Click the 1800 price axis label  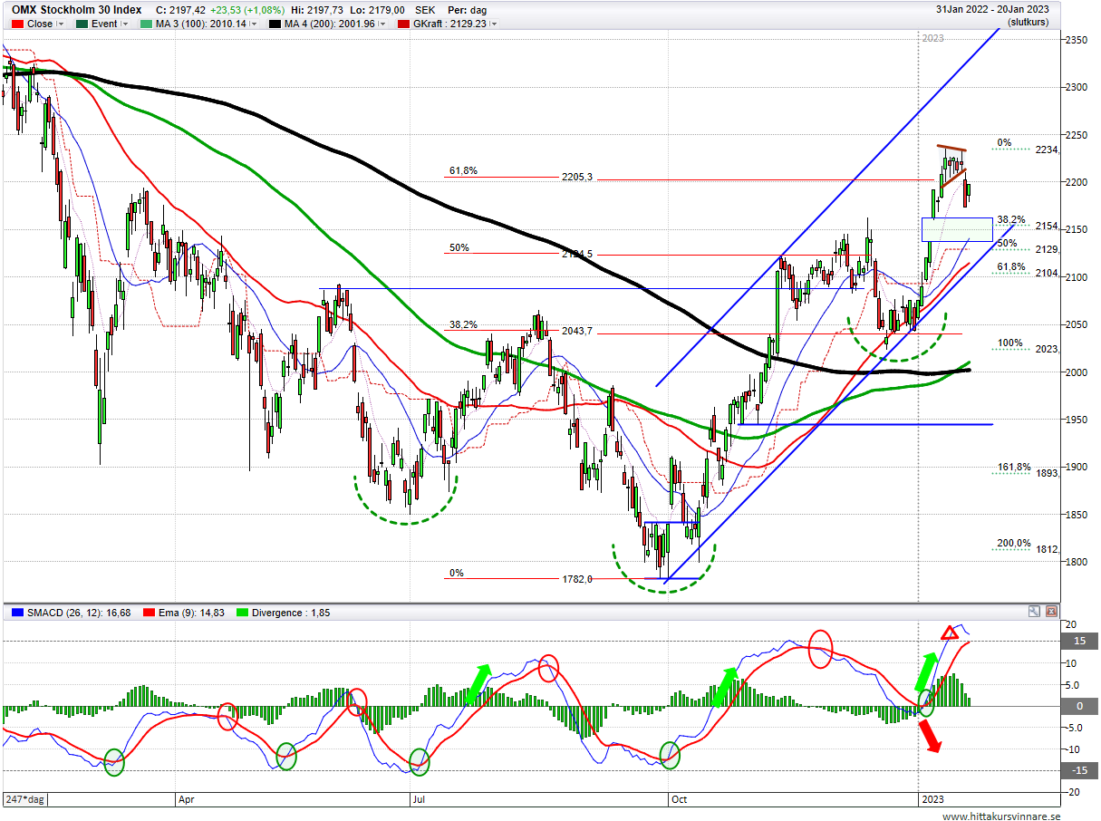[1077, 562]
